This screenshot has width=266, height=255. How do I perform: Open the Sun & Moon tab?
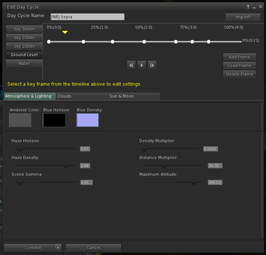click(121, 96)
